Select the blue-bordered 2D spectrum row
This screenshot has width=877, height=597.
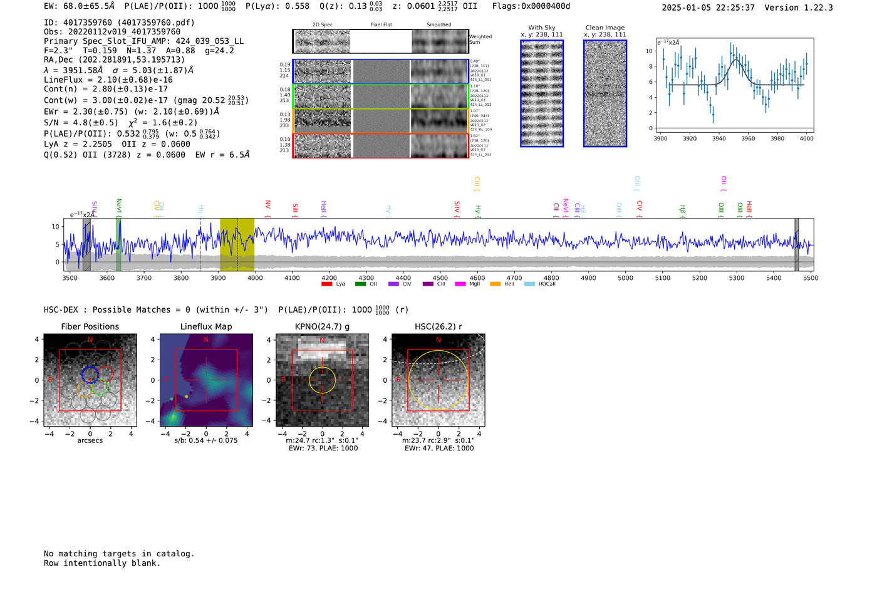coord(380,71)
